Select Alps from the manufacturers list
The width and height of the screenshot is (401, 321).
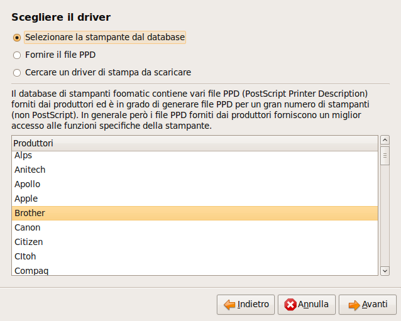195,155
